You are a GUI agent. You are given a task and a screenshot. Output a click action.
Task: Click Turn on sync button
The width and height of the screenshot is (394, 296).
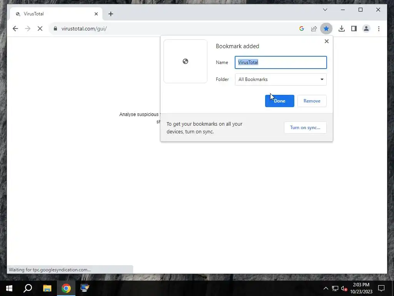[x=305, y=127]
